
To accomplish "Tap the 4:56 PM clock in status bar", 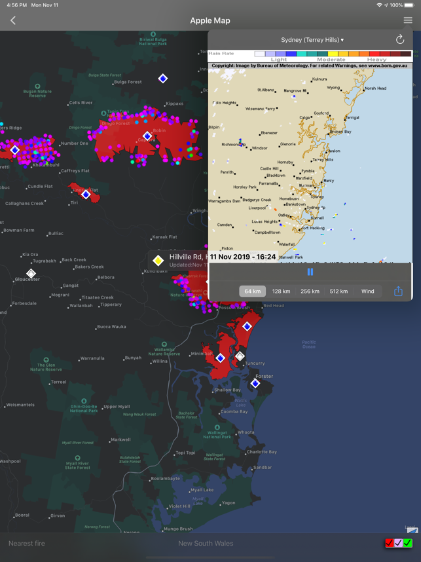I will tap(17, 5).
